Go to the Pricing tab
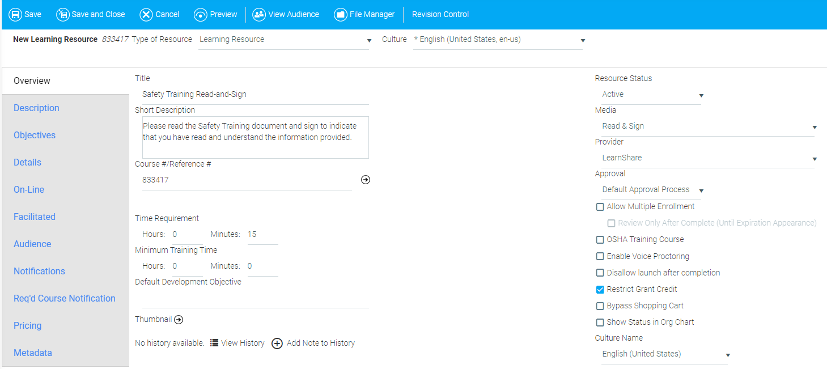Viewport: 827px width, 369px height. [28, 326]
